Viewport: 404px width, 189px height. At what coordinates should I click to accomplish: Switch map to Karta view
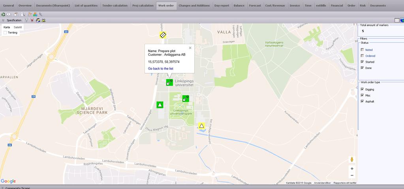(7, 27)
